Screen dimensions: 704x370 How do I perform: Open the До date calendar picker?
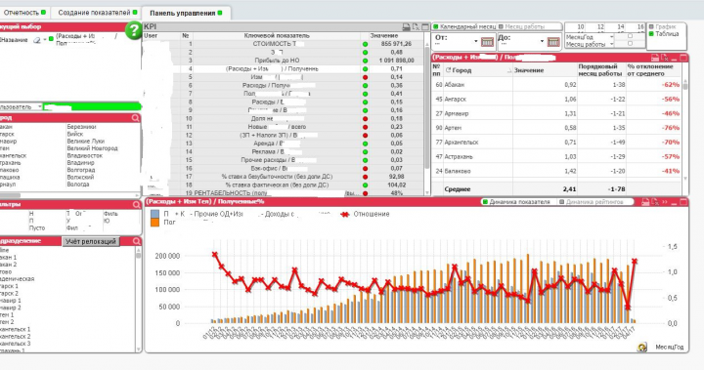pyautogui.click(x=553, y=42)
